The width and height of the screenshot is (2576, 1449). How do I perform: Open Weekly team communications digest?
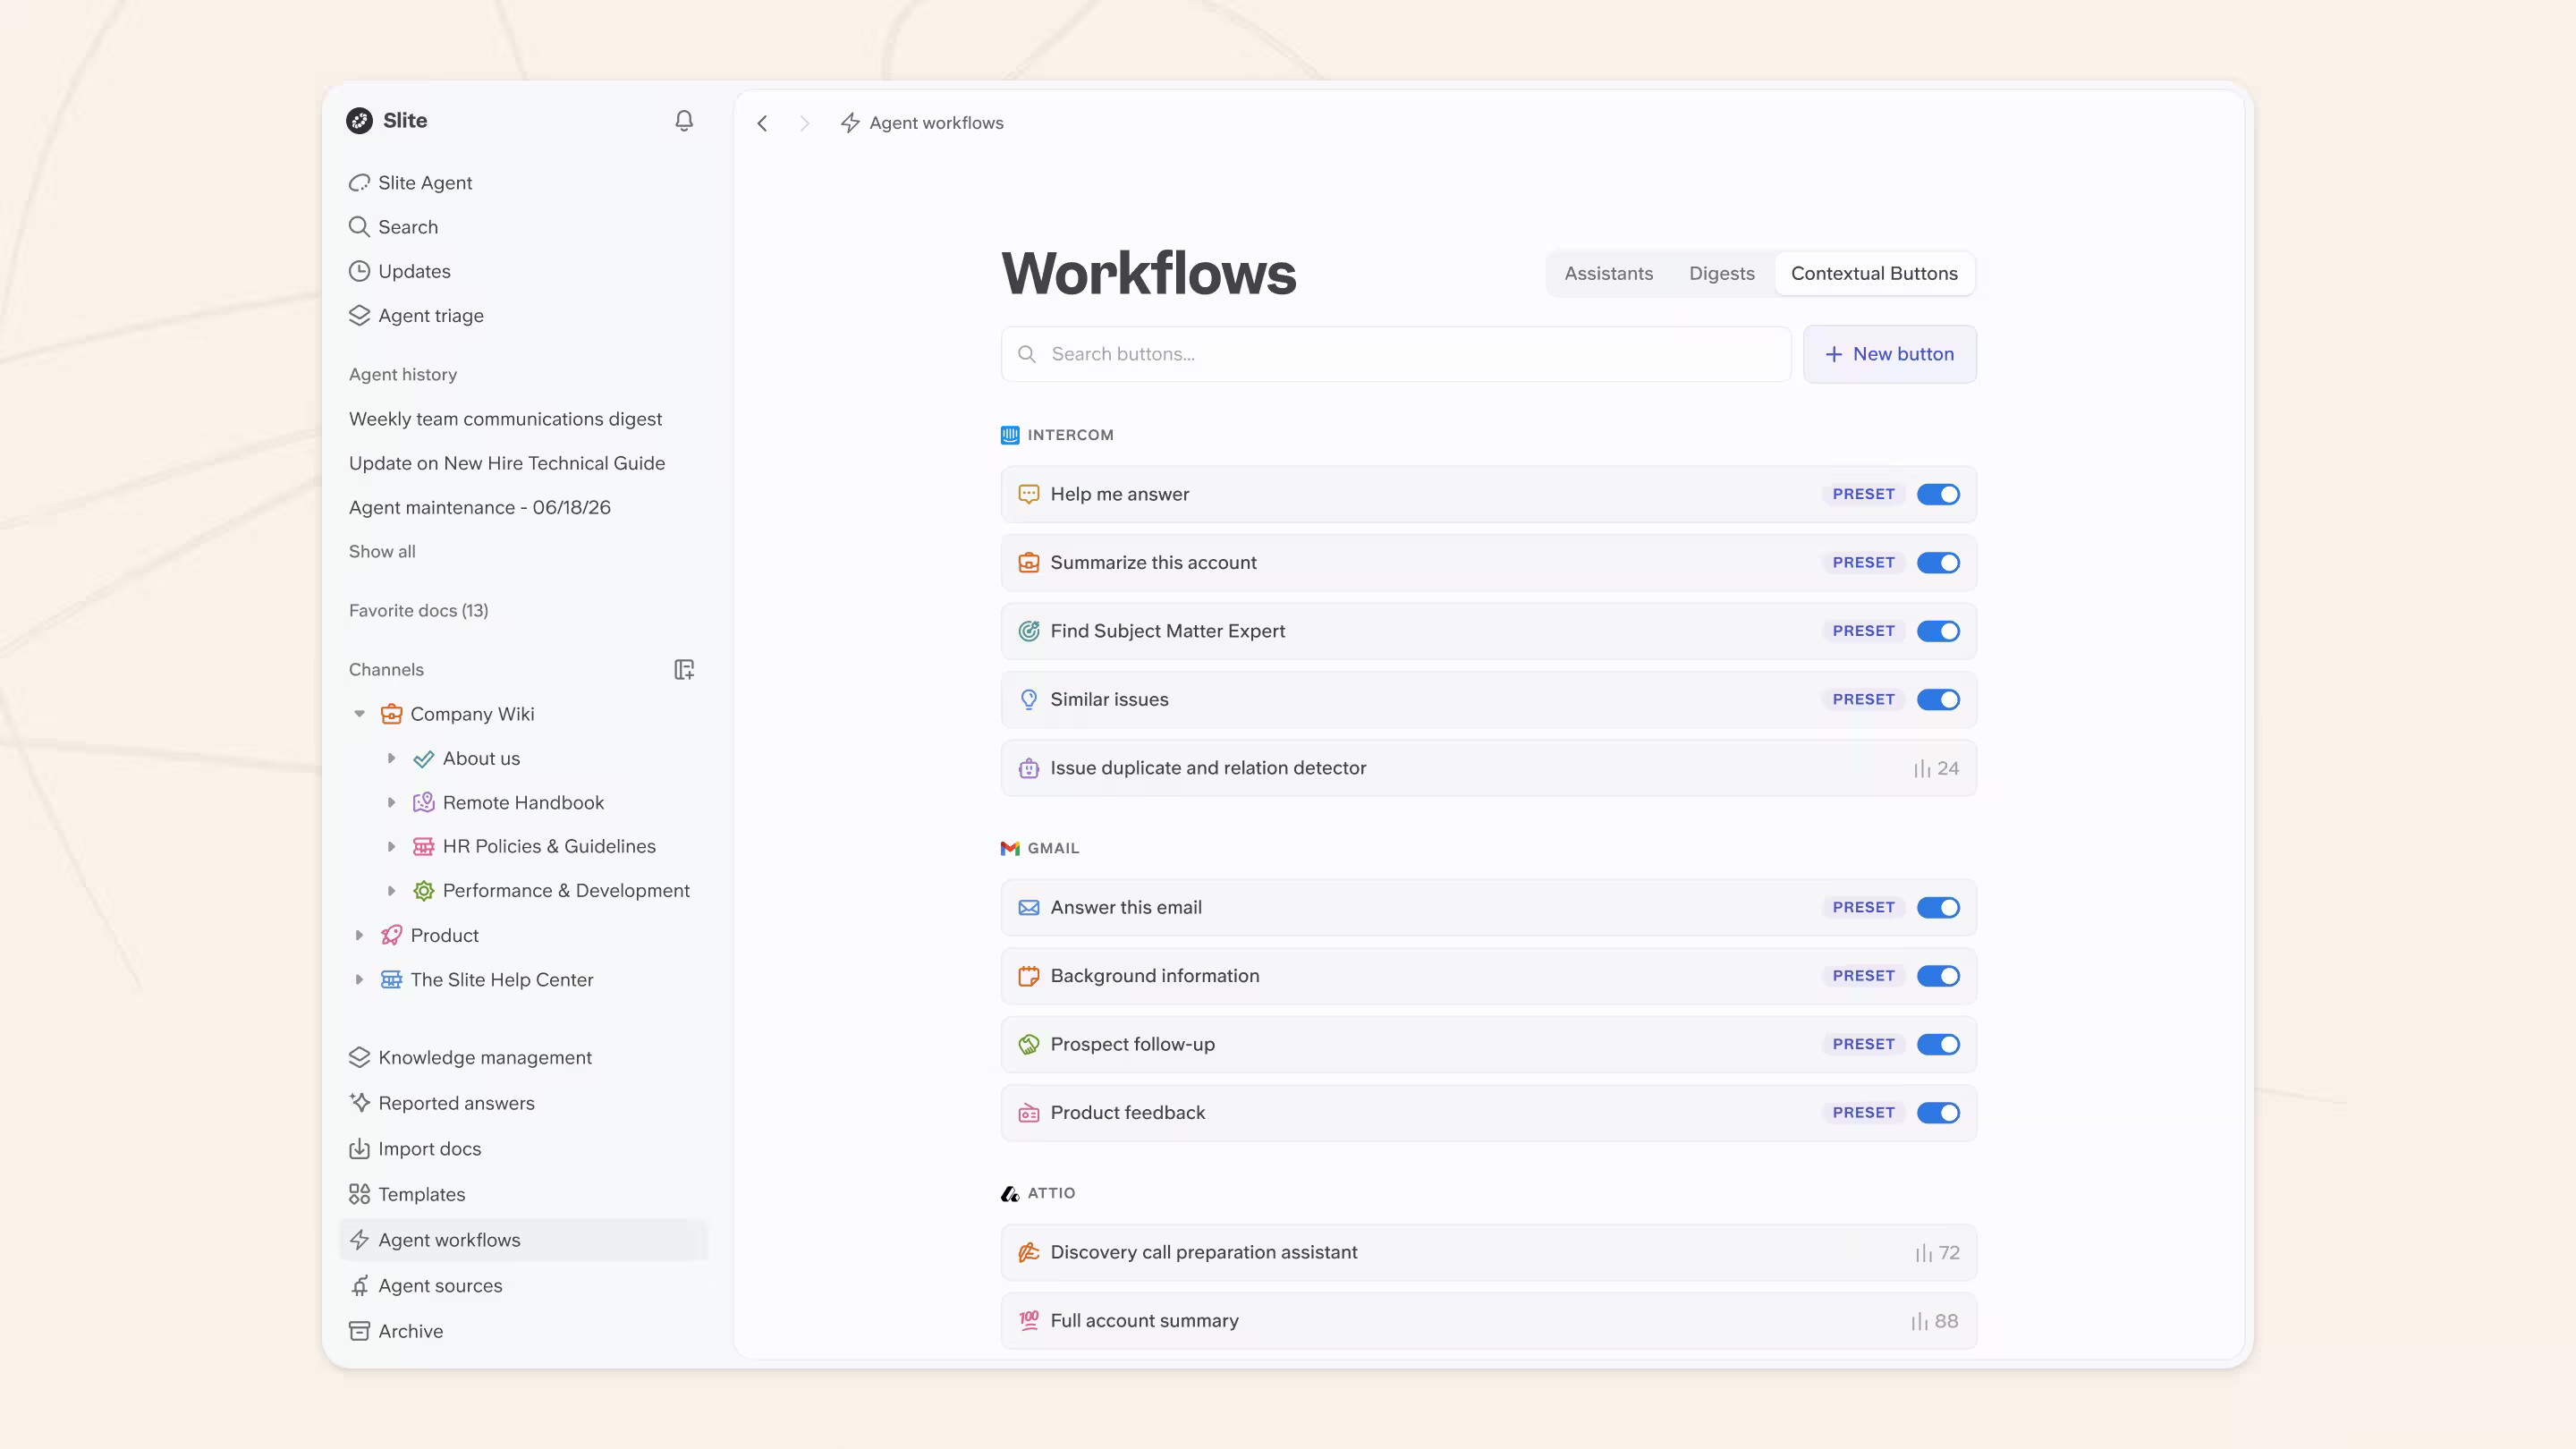click(x=505, y=419)
